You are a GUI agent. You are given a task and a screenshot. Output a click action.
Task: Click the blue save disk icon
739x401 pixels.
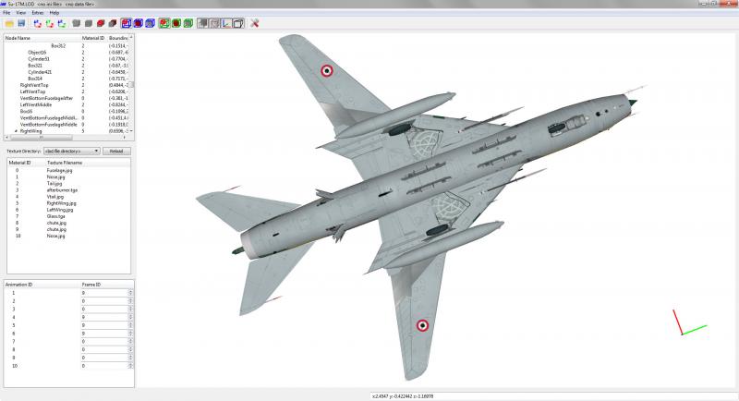tap(21, 23)
